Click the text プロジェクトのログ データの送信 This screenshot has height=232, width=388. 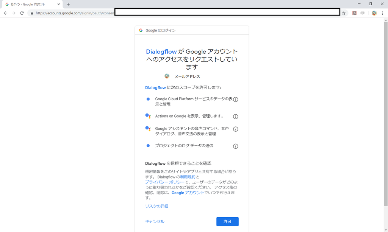(184, 146)
